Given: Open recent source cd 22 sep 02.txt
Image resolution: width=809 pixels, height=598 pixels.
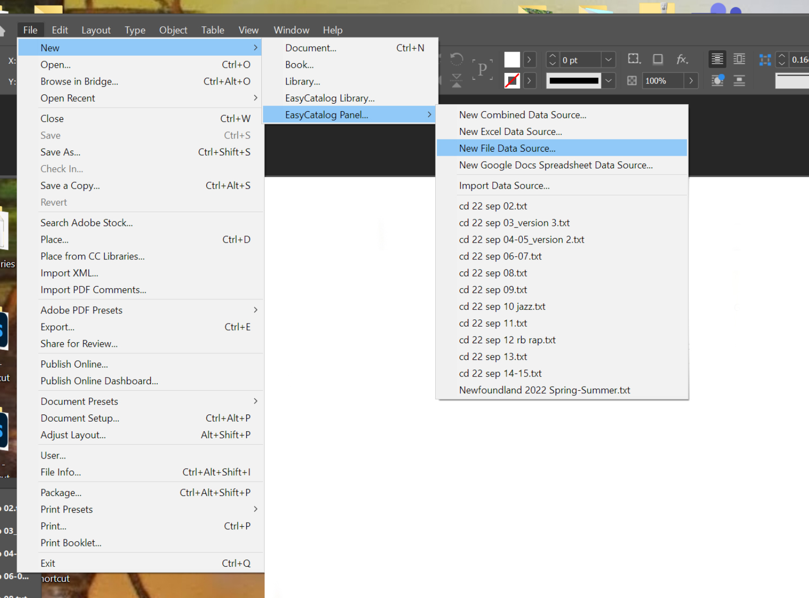Looking at the screenshot, I should pos(562,206).
